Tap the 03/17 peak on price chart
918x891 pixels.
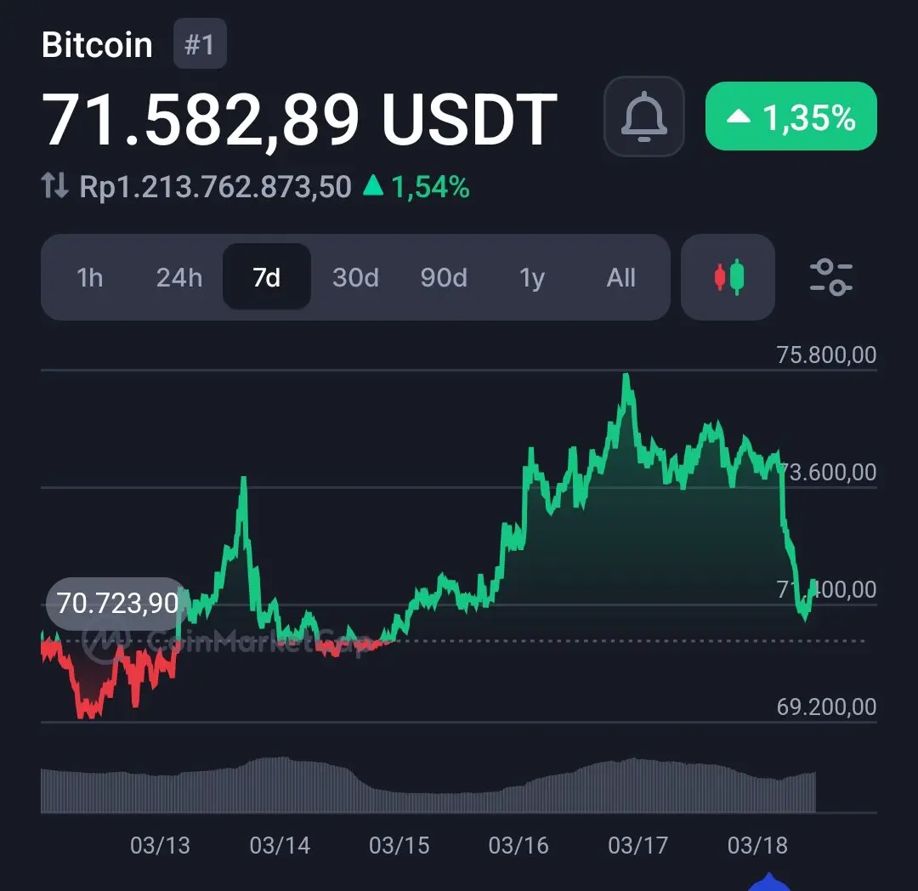point(626,379)
